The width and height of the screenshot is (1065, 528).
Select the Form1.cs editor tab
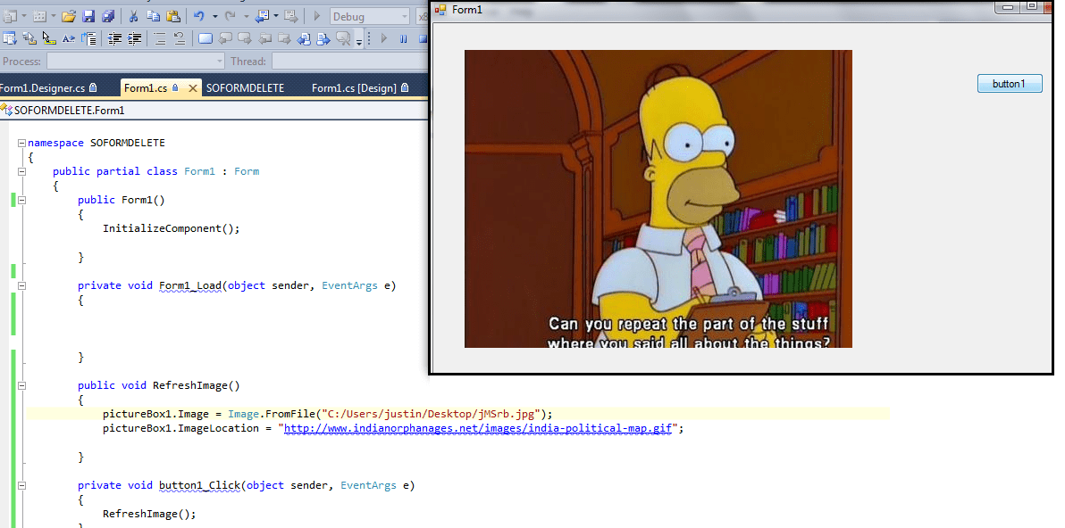coord(146,87)
